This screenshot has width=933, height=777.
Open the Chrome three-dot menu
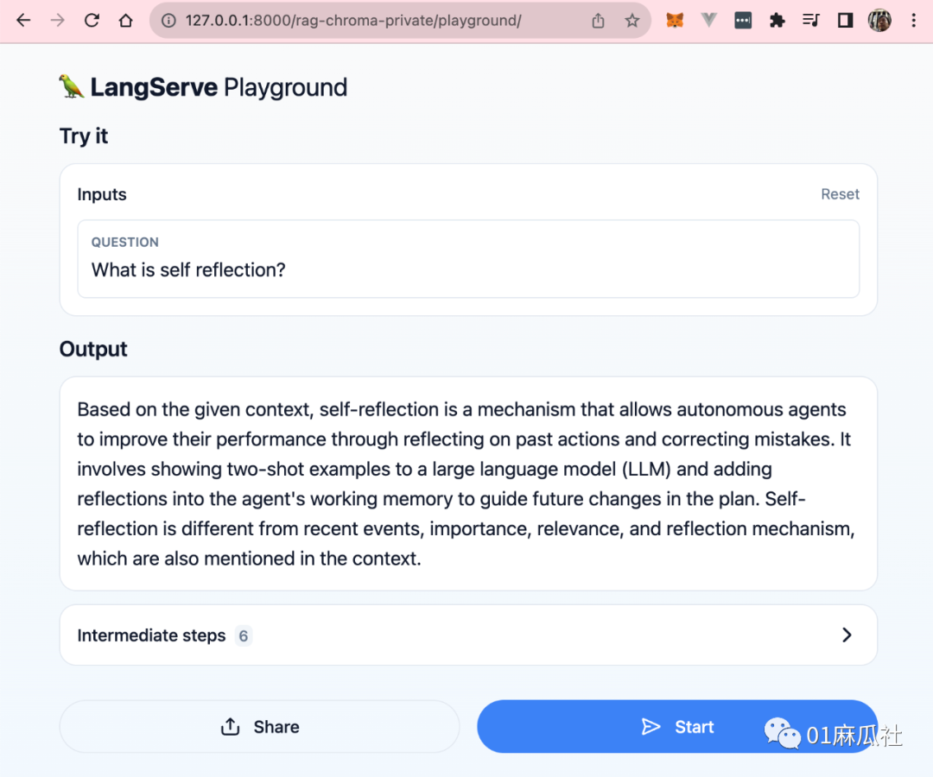coord(913,21)
